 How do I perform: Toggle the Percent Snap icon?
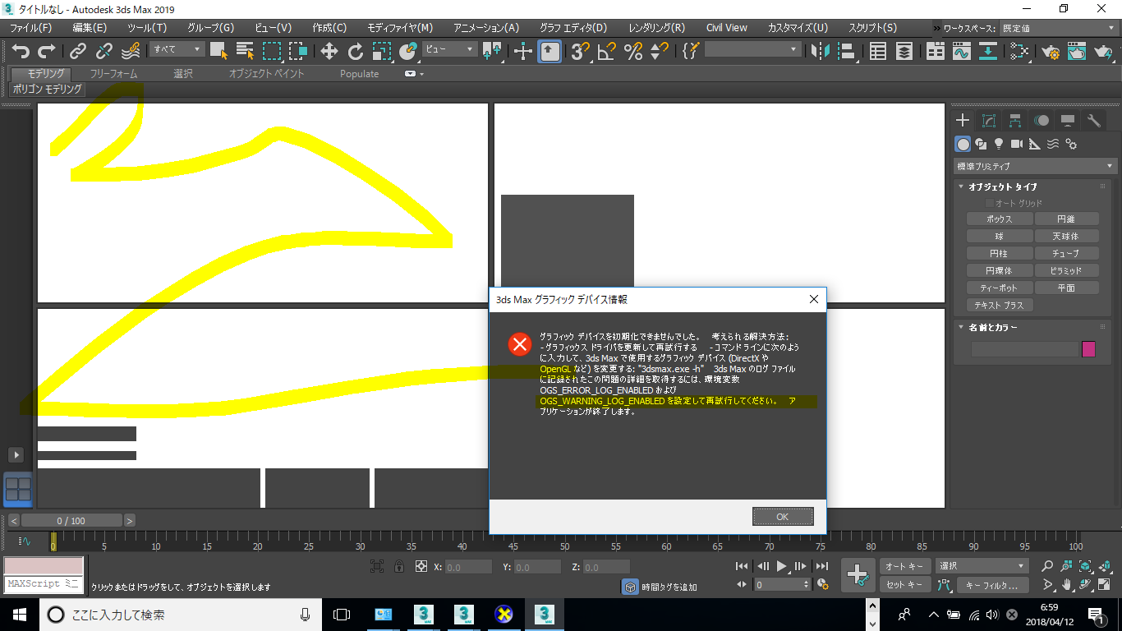pos(633,51)
